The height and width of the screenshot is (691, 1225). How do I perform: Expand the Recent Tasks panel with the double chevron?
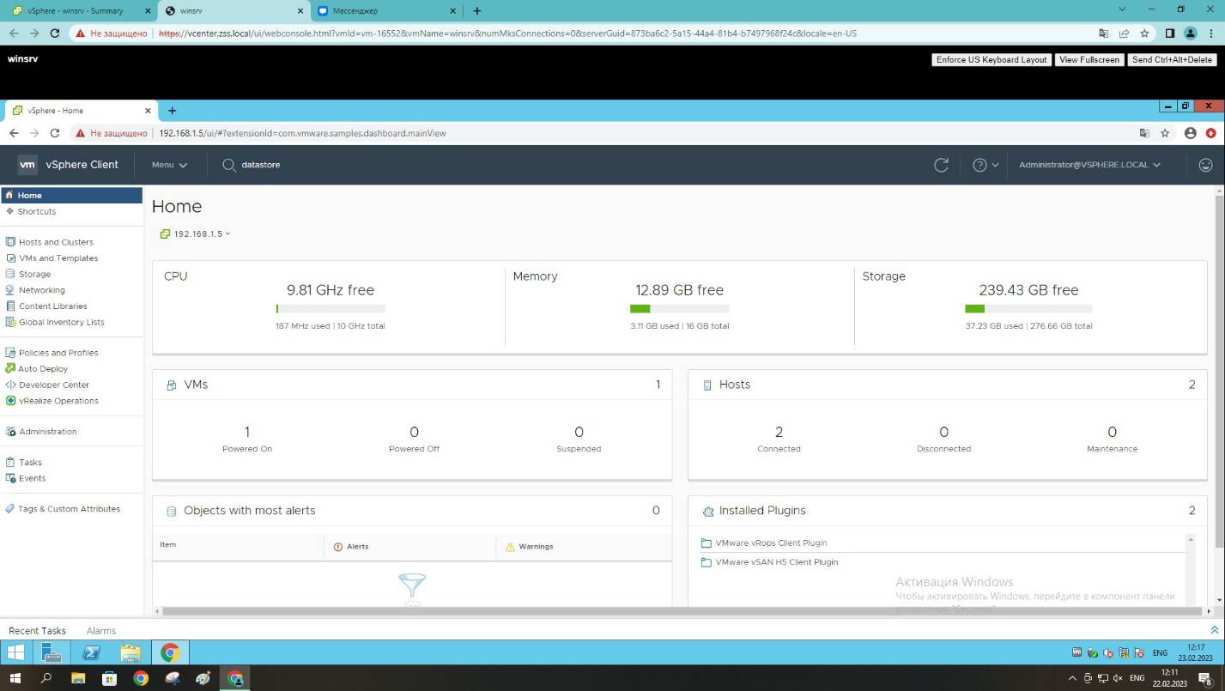coord(1214,631)
